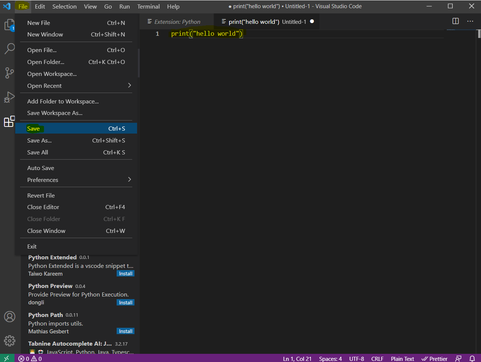Image resolution: width=481 pixels, height=362 pixels.
Task: Change language mode from Plain Text
Action: [x=402, y=359]
